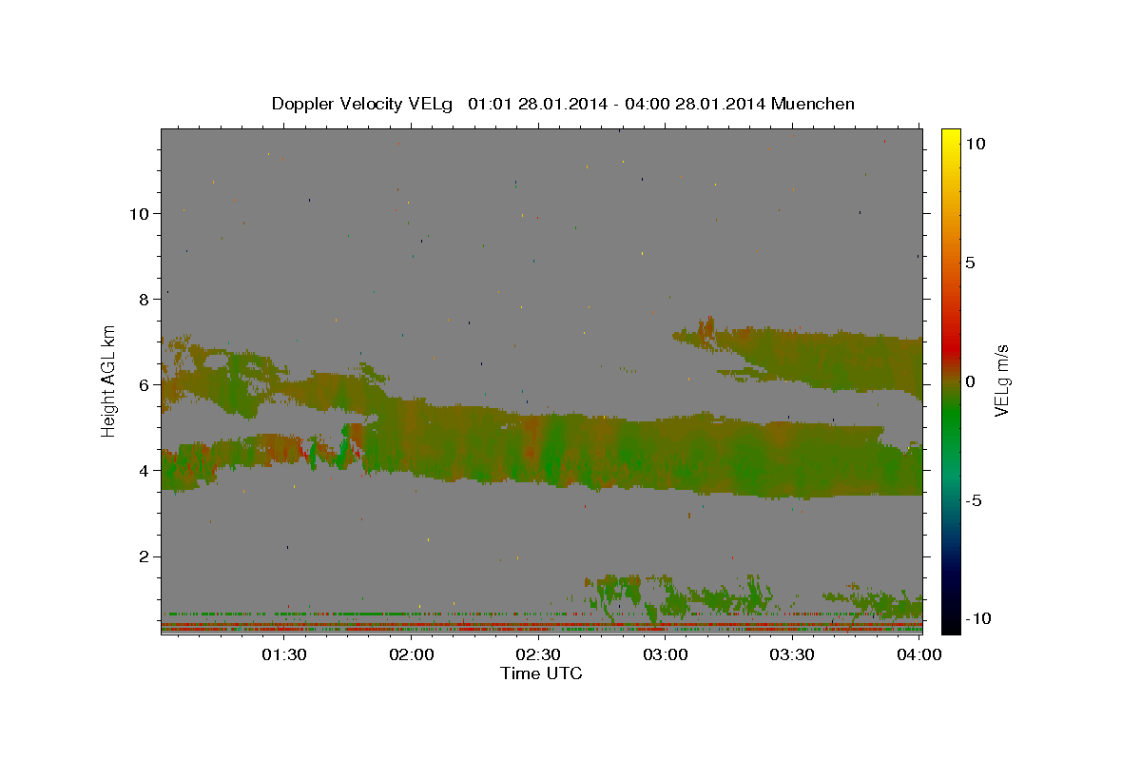This screenshot has width=1141, height=761.
Task: Select the 01:30 time tick label
Action: point(284,654)
